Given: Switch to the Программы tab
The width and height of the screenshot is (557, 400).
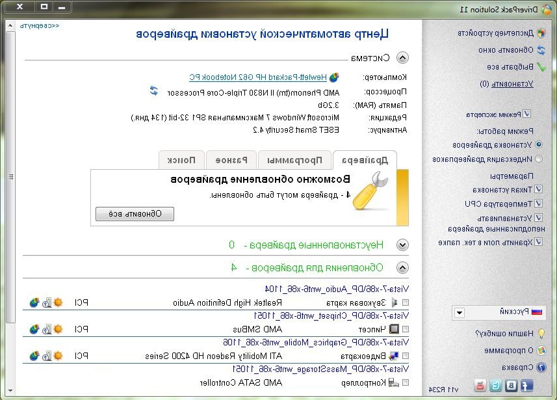Looking at the screenshot, I should click(x=294, y=161).
